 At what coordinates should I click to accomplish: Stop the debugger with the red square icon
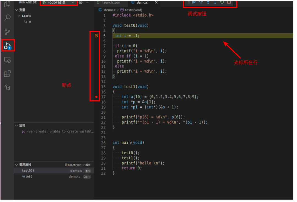pyautogui.click(x=229, y=2)
